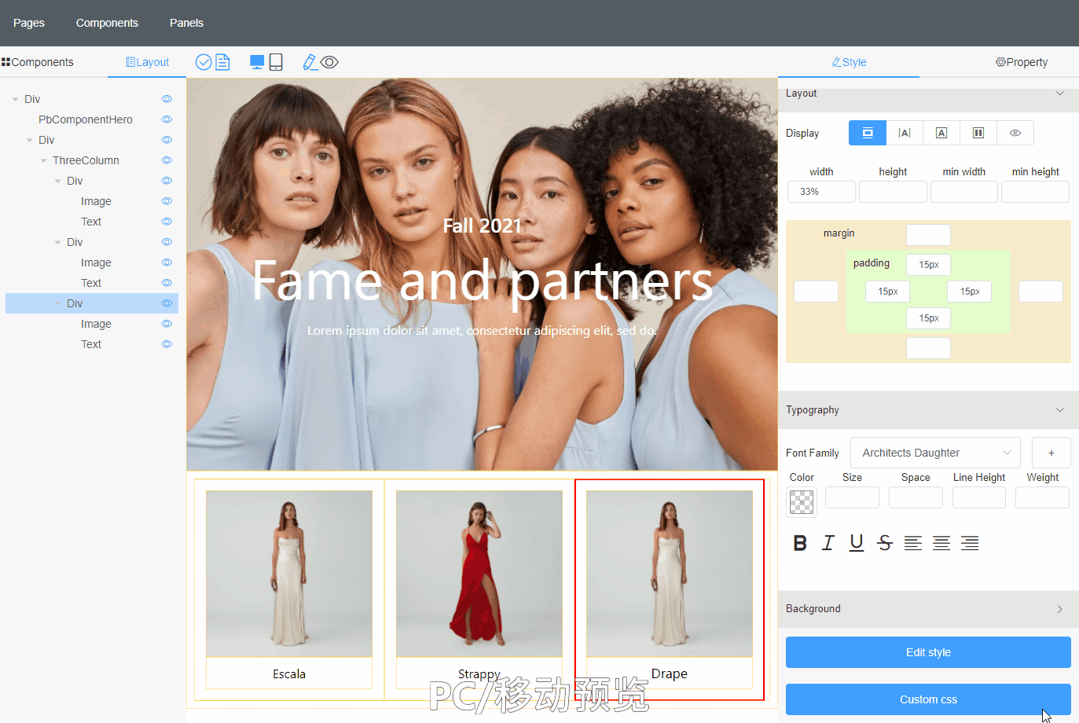Click the Custom css button

(928, 699)
